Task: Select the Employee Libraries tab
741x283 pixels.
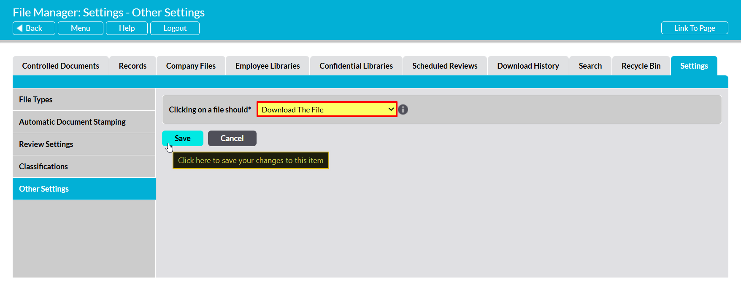Action: tap(268, 66)
